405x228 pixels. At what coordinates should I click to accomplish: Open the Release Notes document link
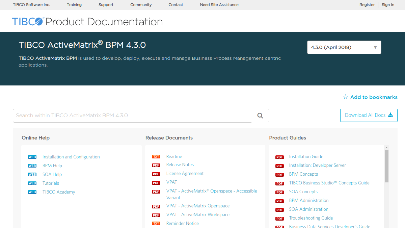[x=180, y=164]
